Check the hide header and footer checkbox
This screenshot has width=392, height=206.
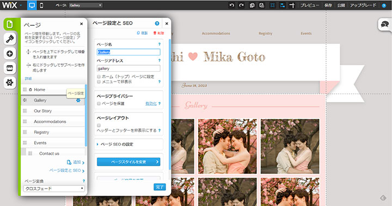99,126
